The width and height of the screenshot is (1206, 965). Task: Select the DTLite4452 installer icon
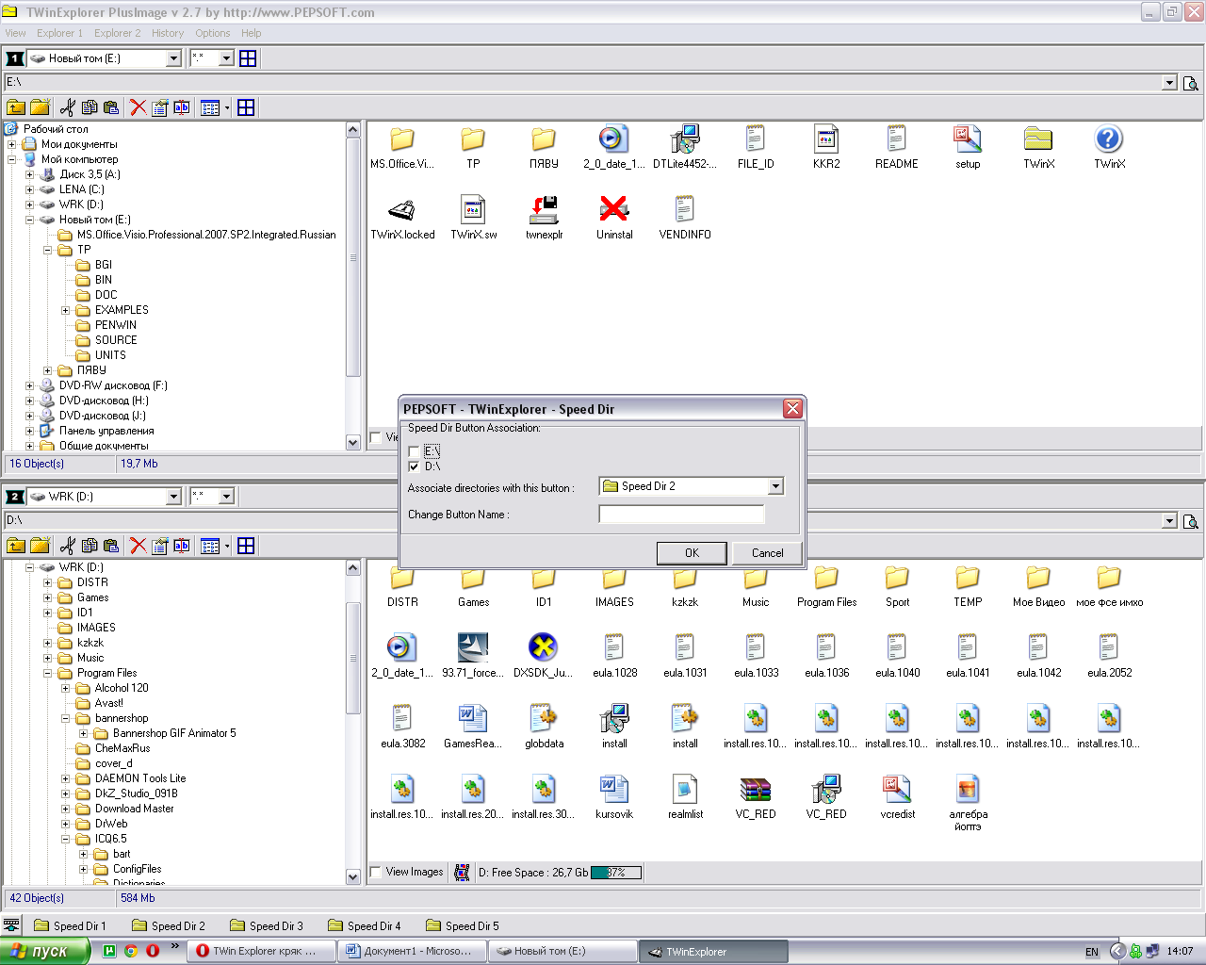coord(685,139)
